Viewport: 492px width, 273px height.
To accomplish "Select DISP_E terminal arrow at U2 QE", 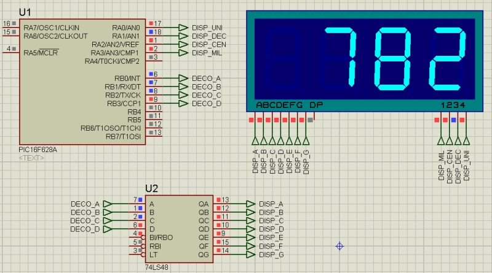I will click(250, 237).
